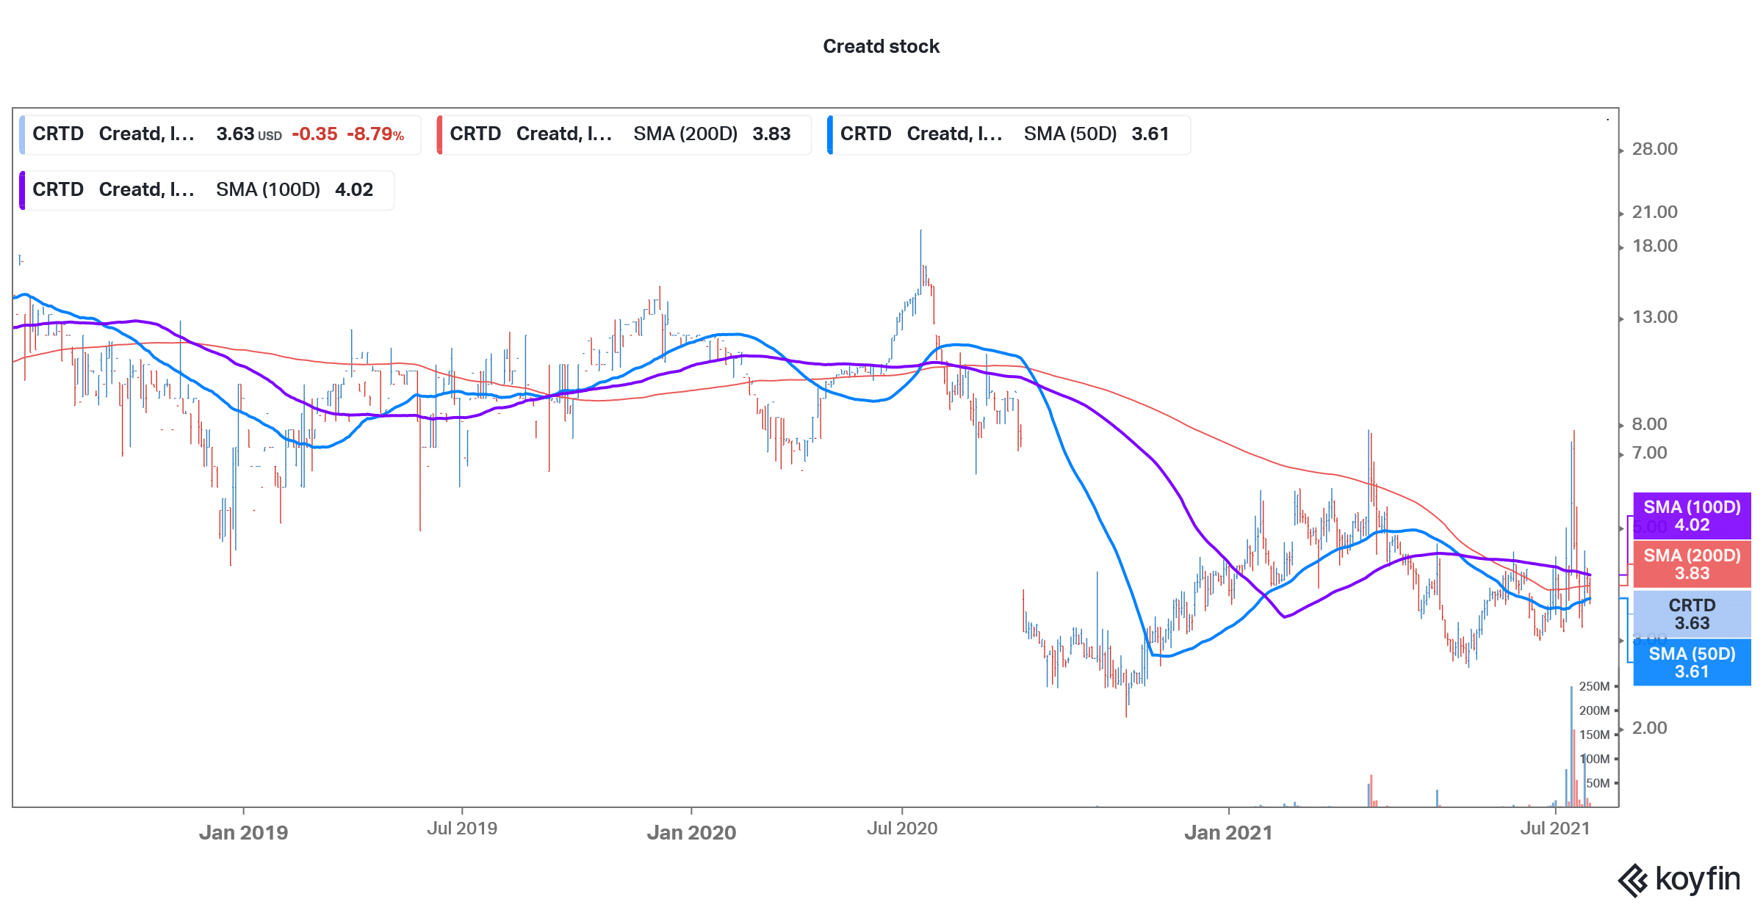Click the Jul 2019 time axis label
The image size is (1763, 910).
462,829
